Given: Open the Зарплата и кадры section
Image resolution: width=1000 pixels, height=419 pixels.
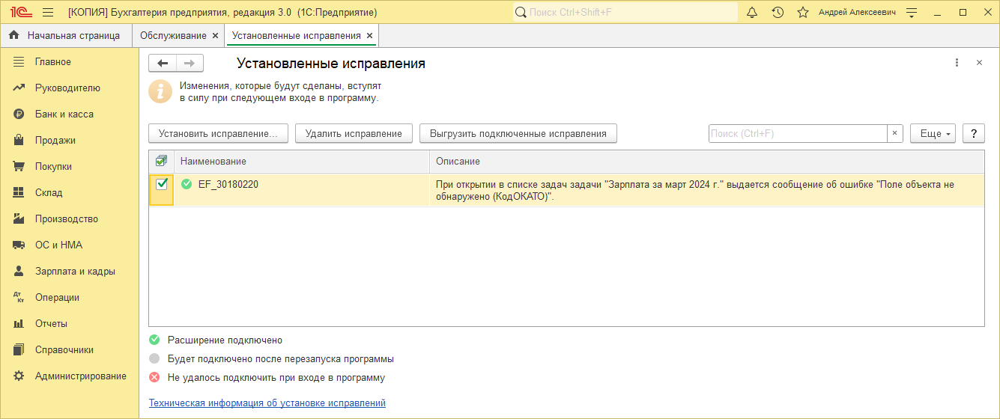Looking at the screenshot, I should point(69,271).
